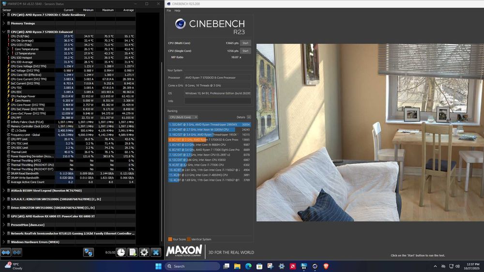Open the clock and date showing 12:37 PM

coord(472,266)
